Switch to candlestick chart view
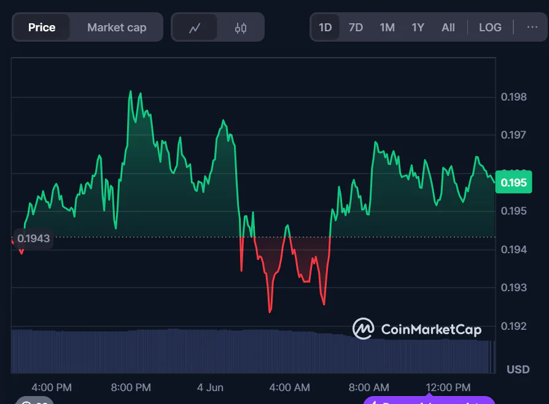The height and width of the screenshot is (404, 549). [x=241, y=28]
